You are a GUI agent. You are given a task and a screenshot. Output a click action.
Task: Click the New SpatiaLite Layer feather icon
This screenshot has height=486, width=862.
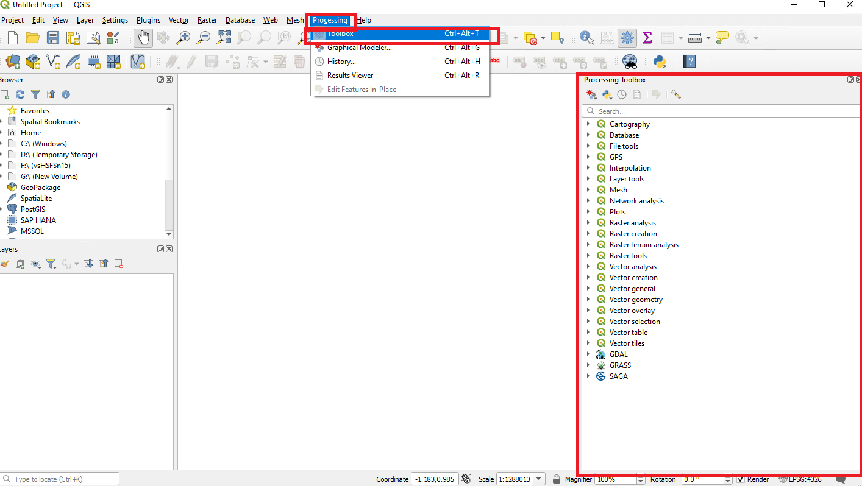click(73, 61)
